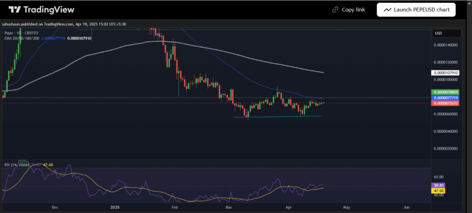This screenshot has height=213, width=472.
Task: Click the EMA 20/50/100/200 indicator label
Action: pyautogui.click(x=22, y=38)
